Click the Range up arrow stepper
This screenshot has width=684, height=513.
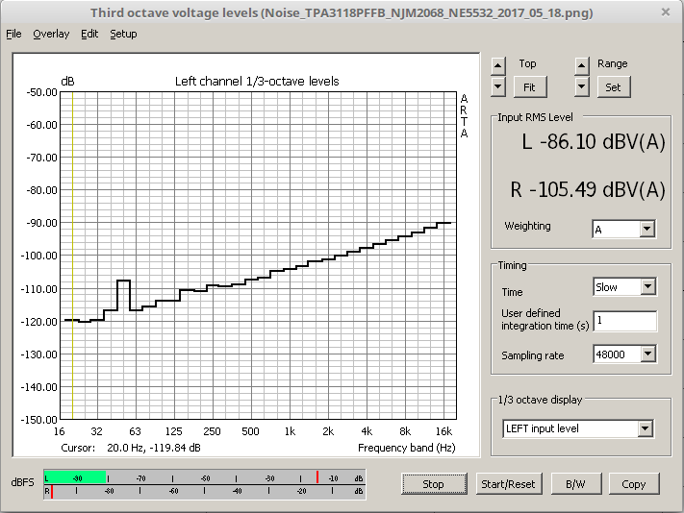coord(581,65)
